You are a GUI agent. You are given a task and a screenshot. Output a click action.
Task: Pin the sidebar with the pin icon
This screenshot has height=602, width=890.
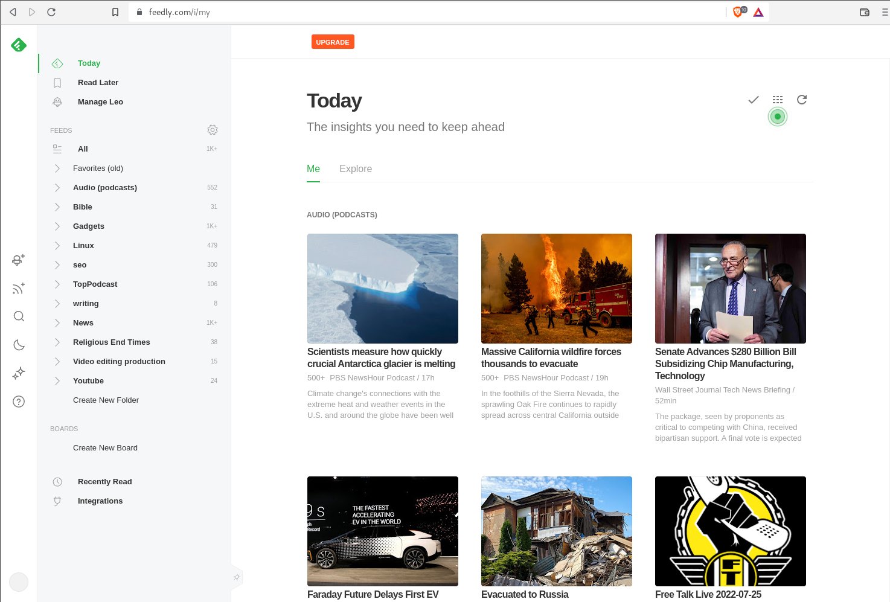click(x=236, y=577)
